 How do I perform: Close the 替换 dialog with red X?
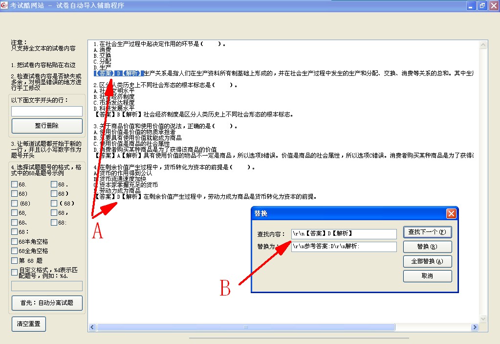pyautogui.click(x=451, y=214)
